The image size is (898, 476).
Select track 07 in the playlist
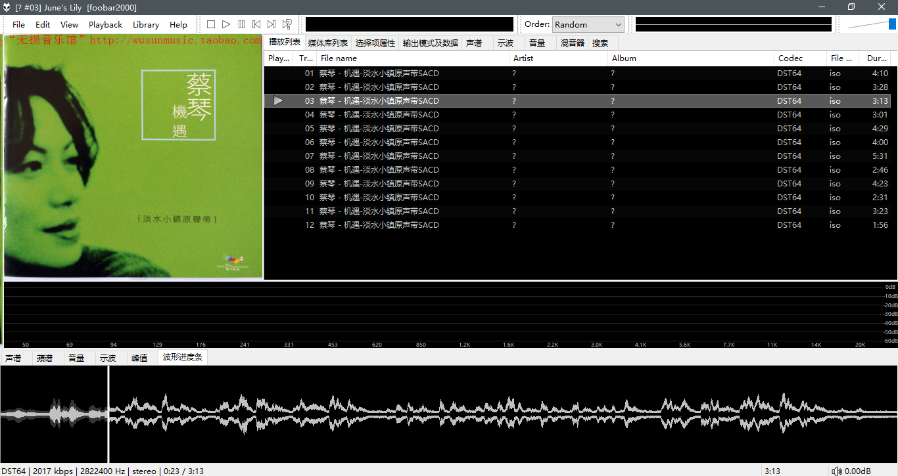[379, 156]
